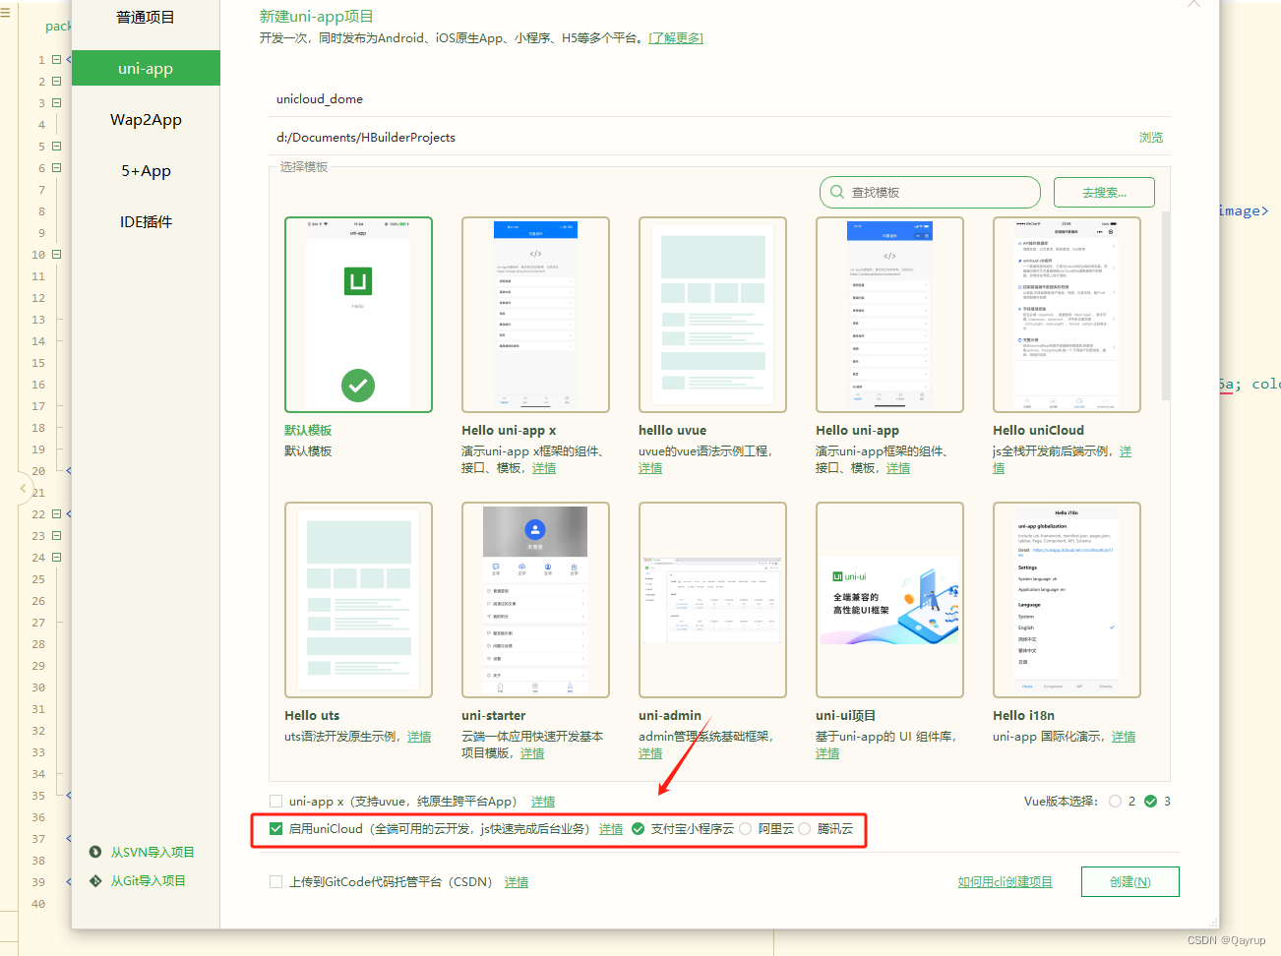Select 腾讯云 radio option
Image resolution: width=1281 pixels, height=956 pixels.
pyautogui.click(x=805, y=829)
